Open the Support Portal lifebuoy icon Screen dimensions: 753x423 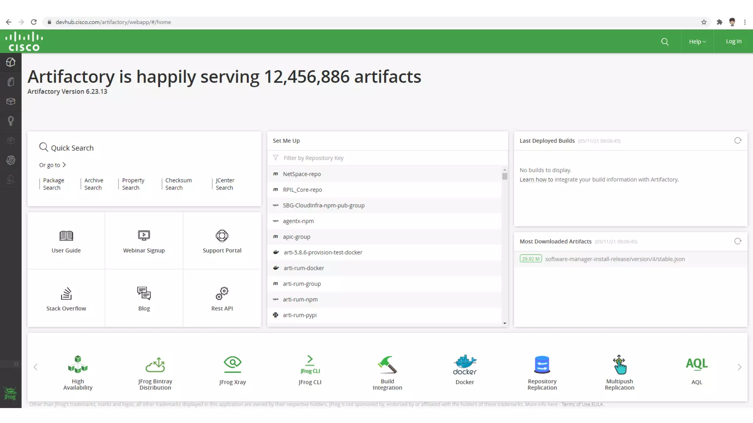[x=222, y=235]
